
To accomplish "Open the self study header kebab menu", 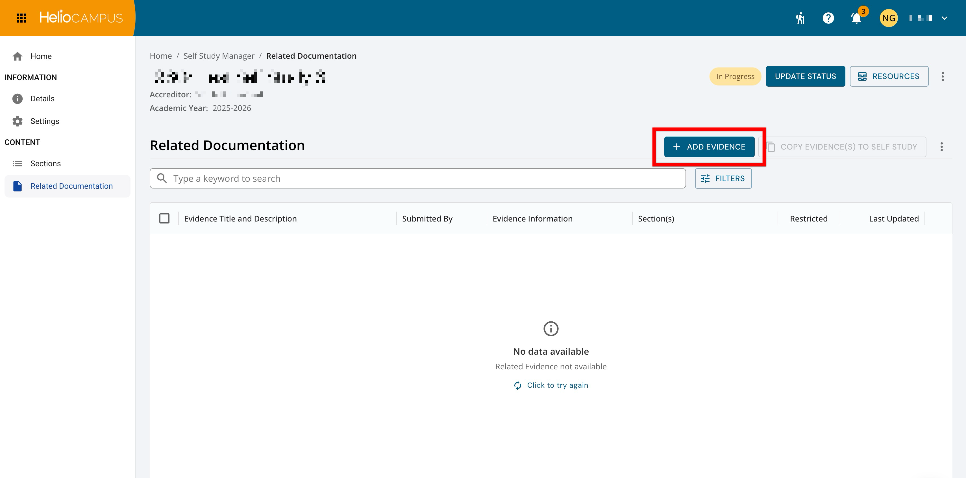I will pos(942,76).
